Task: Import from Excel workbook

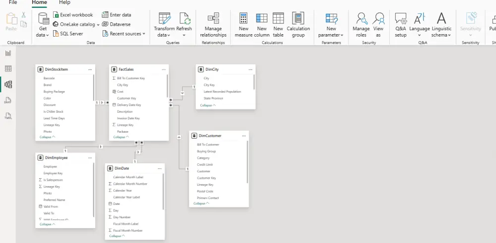Action: coord(73,15)
